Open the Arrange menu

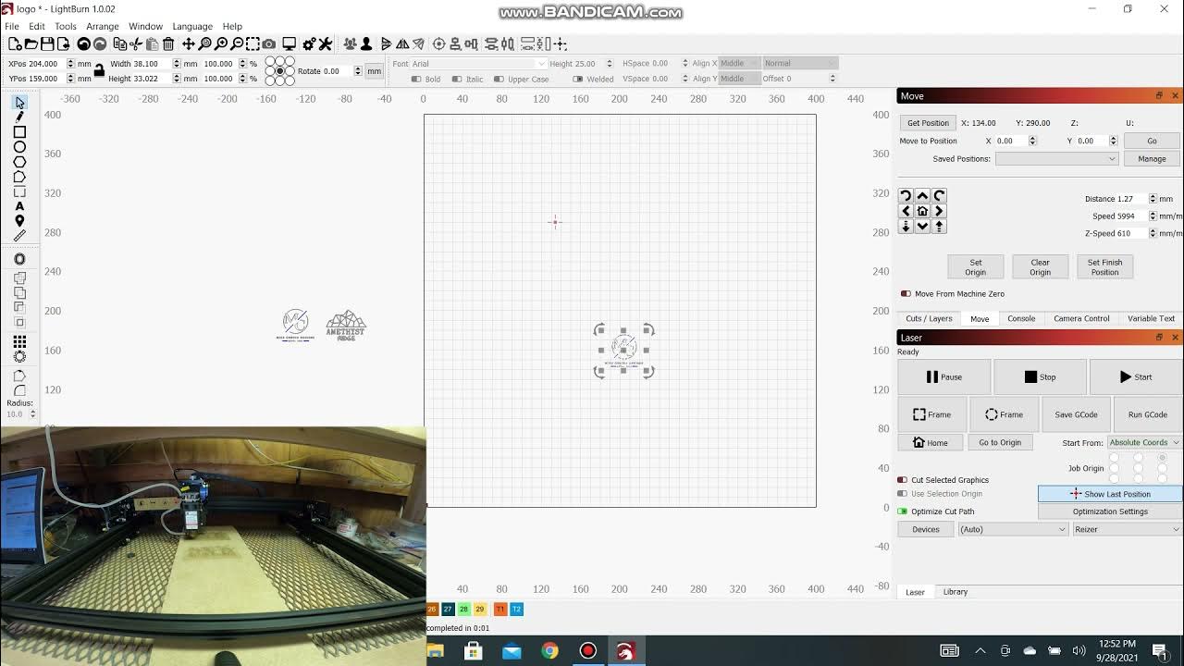(102, 26)
